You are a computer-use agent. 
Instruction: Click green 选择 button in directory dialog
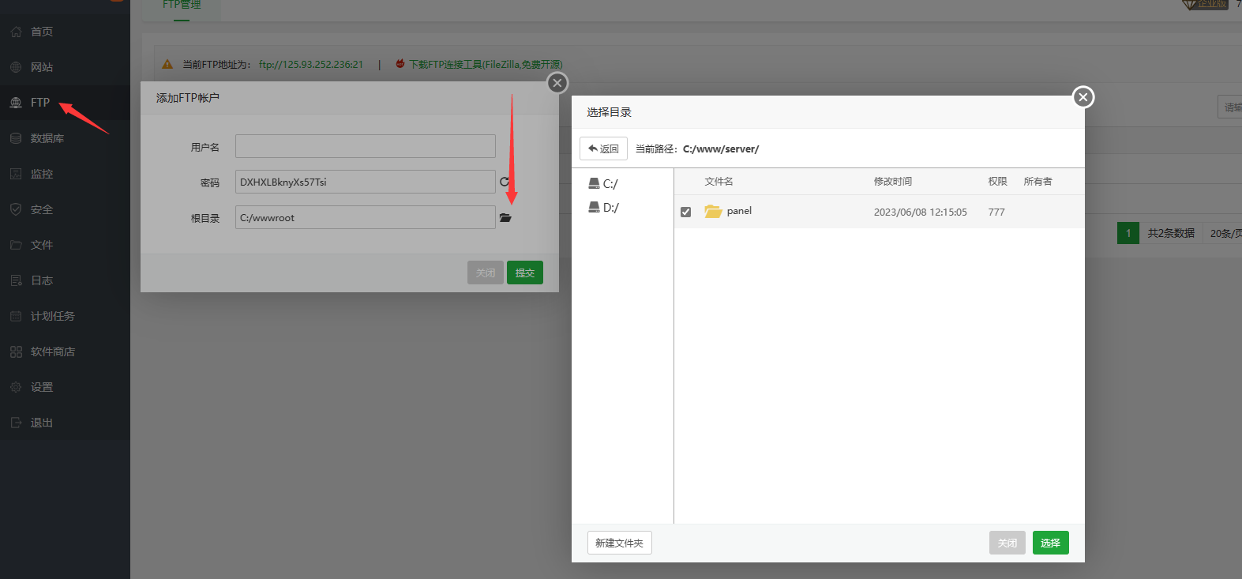(x=1050, y=543)
